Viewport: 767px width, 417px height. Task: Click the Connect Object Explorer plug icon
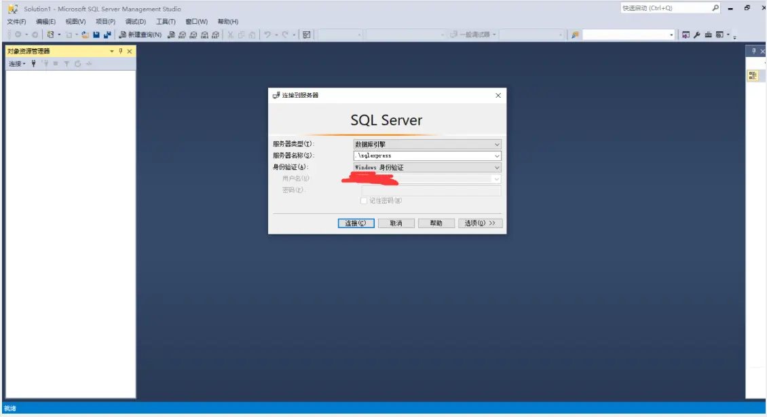(x=33, y=64)
